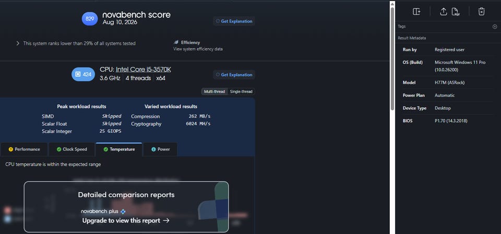Click the Result Metadata heading

pos(412,38)
